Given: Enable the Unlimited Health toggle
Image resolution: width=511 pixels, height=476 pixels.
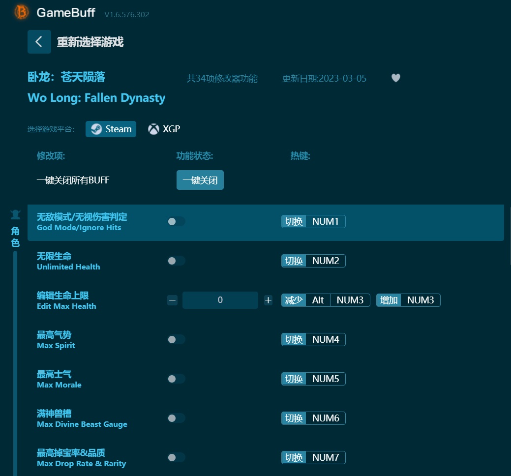Looking at the screenshot, I should tap(176, 261).
